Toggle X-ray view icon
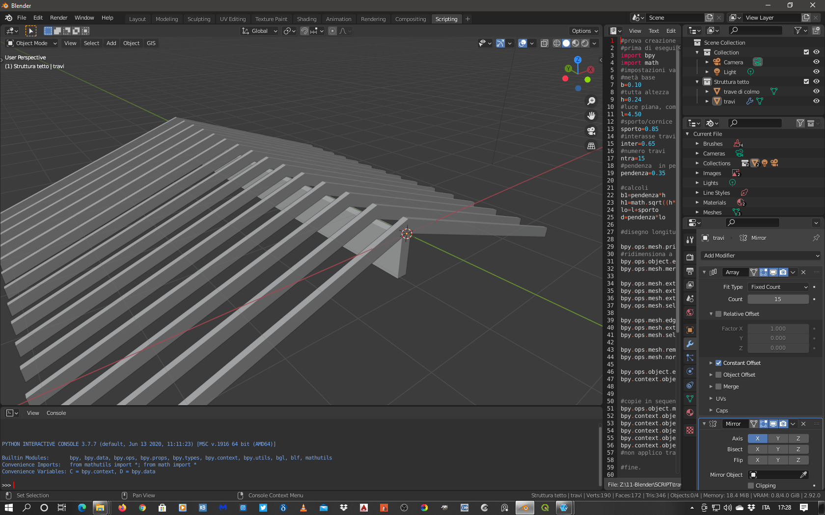The width and height of the screenshot is (825, 515). point(545,43)
